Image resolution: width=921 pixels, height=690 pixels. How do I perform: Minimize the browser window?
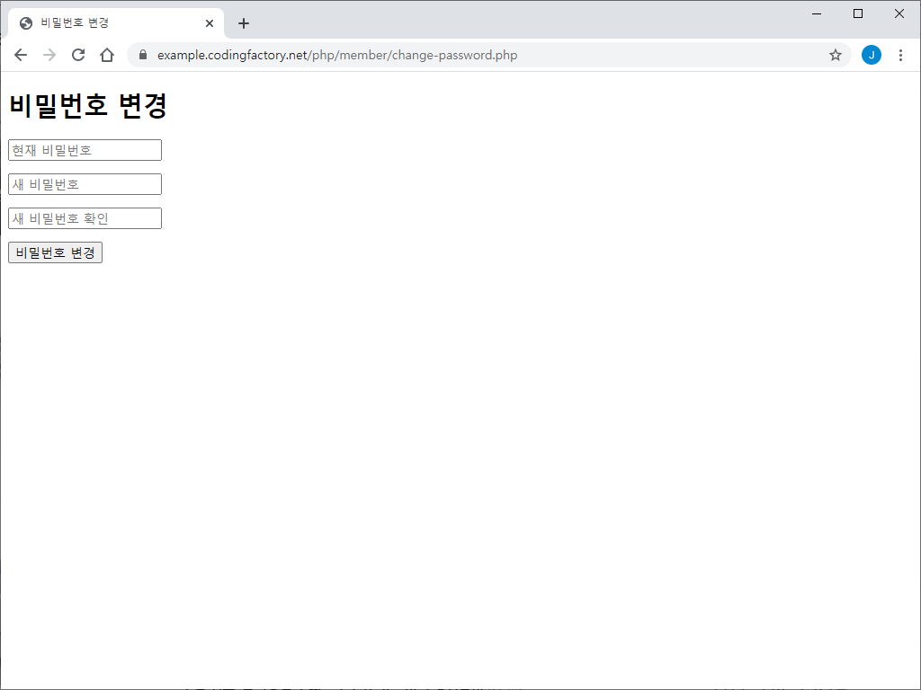[x=817, y=14]
